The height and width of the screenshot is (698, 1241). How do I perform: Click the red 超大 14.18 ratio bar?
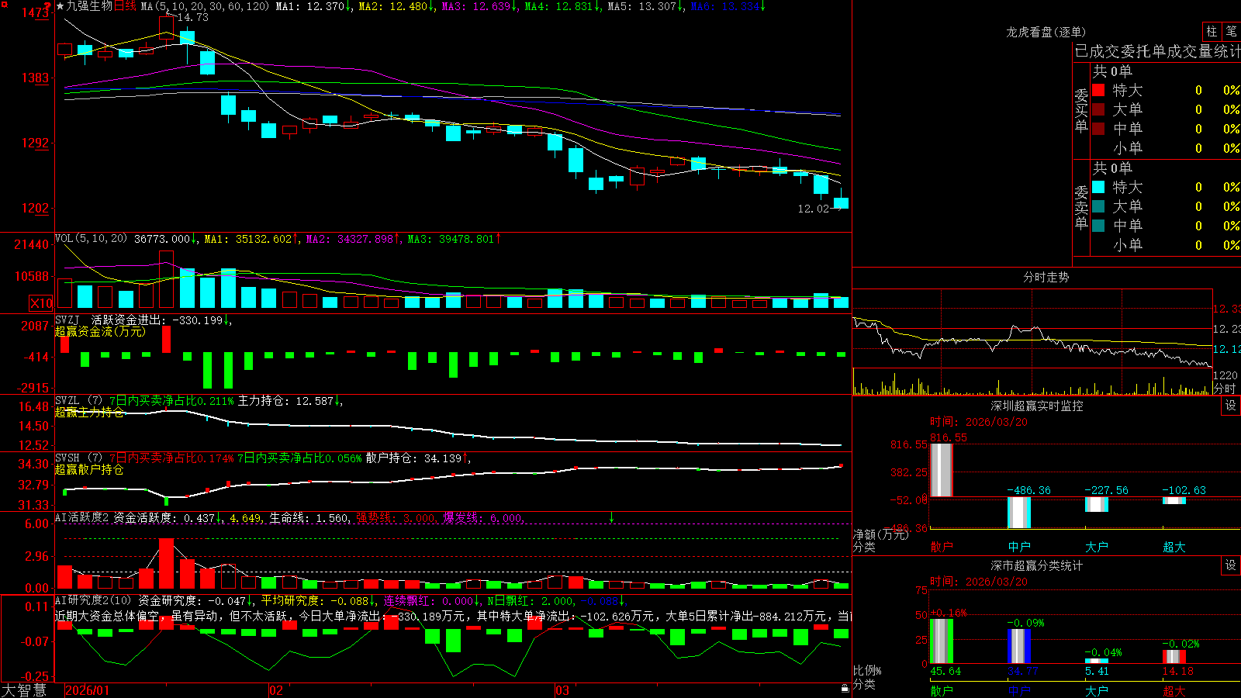pyautogui.click(x=1174, y=657)
